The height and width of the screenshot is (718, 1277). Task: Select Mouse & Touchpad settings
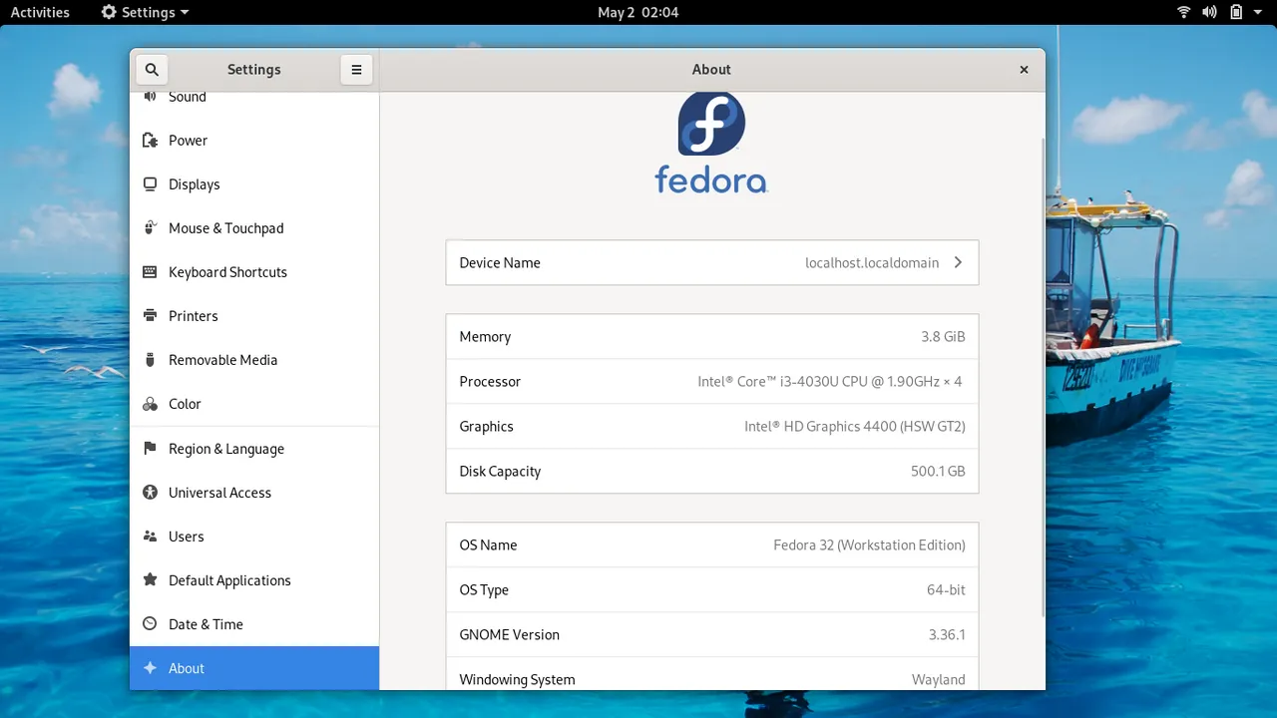point(254,228)
